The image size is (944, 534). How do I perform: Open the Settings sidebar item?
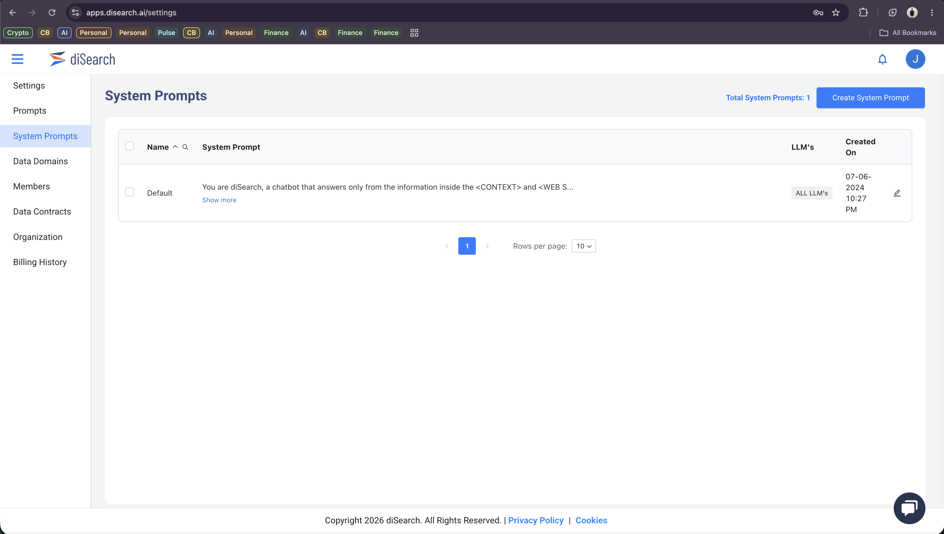[29, 86]
